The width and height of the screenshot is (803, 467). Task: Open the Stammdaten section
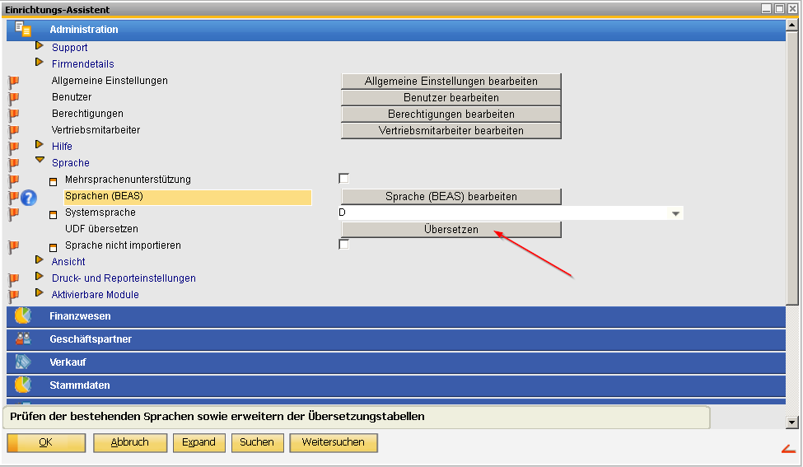click(396, 385)
